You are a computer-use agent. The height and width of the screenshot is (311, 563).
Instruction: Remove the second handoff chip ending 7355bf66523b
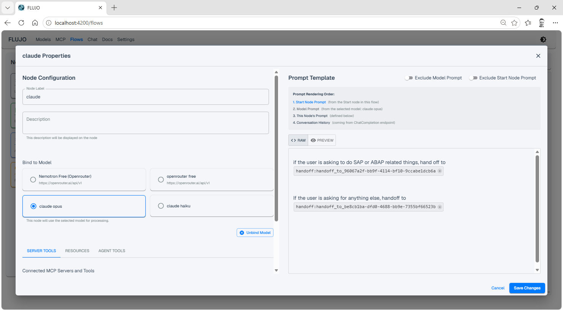pos(440,207)
